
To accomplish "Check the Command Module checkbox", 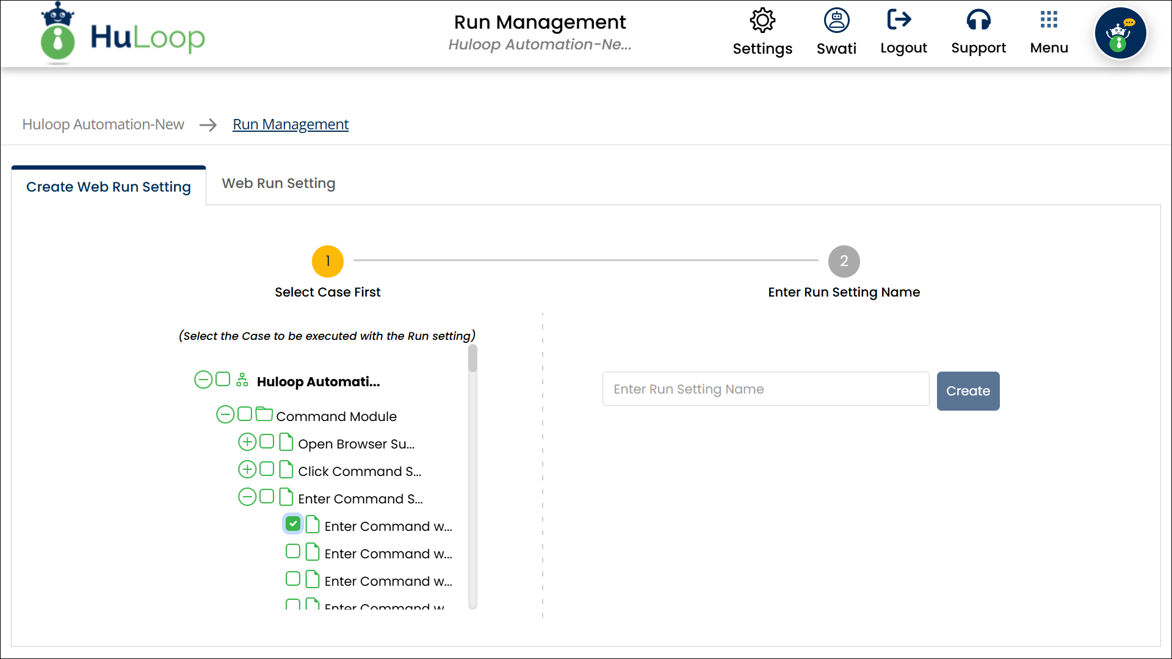I will 245,414.
